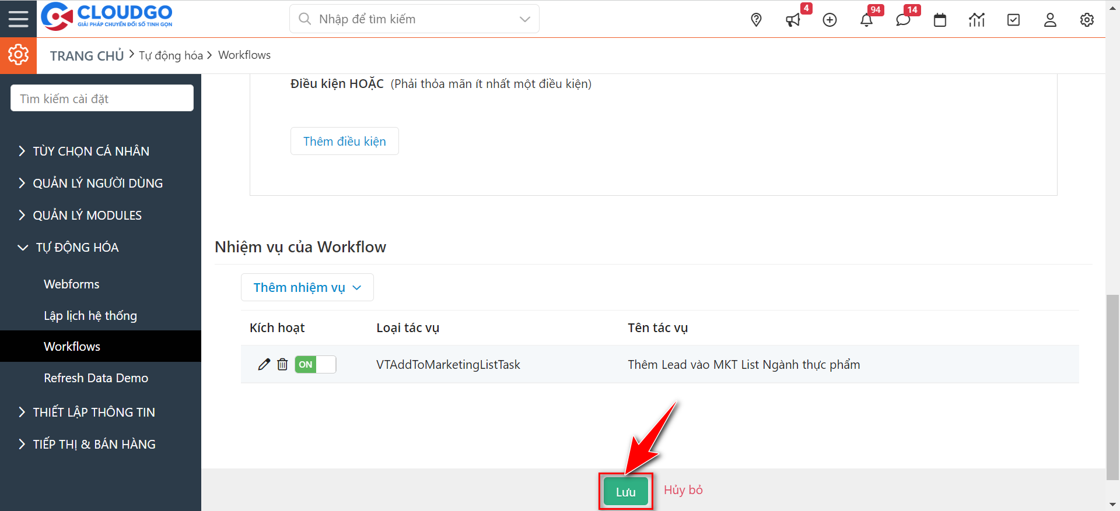Viewport: 1120px width, 511px height.
Task: Click the Hủy bỏ link
Action: [683, 490]
